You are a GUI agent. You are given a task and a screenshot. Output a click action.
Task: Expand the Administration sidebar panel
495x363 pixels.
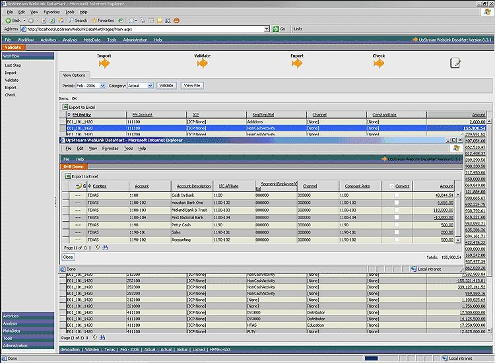coord(28,346)
